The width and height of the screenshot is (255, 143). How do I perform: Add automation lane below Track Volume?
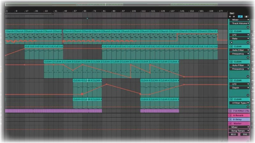click(248, 27)
